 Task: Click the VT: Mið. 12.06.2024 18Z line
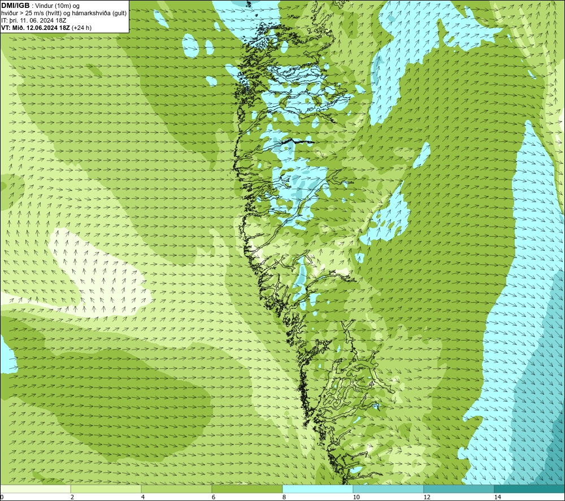pos(46,28)
